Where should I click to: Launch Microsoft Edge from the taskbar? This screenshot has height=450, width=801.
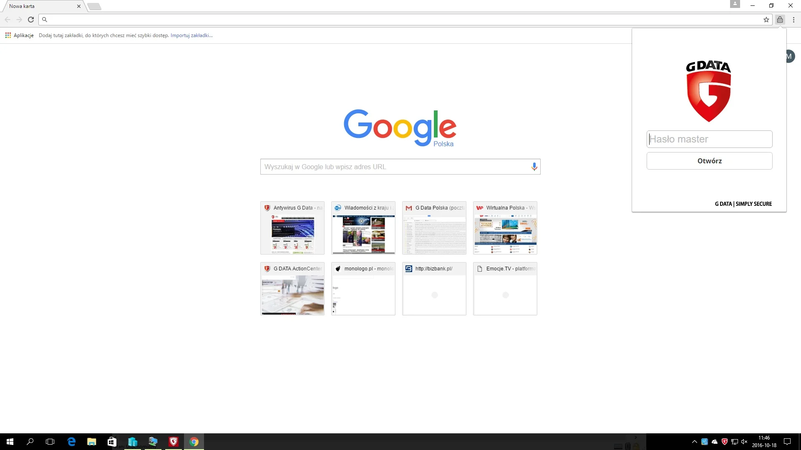(71, 442)
